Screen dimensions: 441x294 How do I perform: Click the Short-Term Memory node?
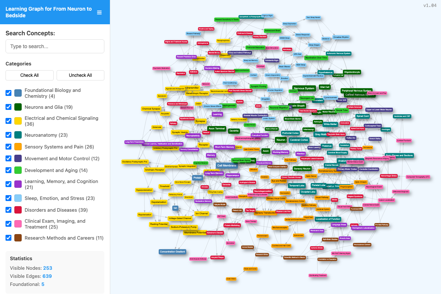[x=225, y=147]
